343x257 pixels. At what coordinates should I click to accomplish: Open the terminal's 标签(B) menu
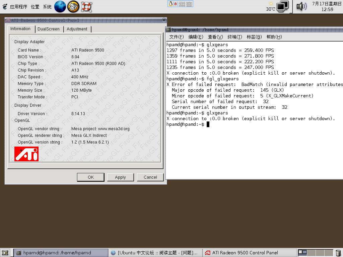pyautogui.click(x=254, y=37)
